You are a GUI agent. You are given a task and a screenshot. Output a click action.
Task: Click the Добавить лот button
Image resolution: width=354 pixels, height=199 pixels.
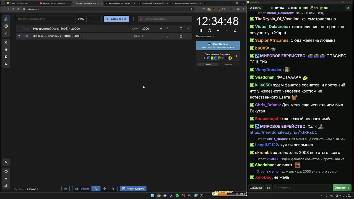click(116, 19)
